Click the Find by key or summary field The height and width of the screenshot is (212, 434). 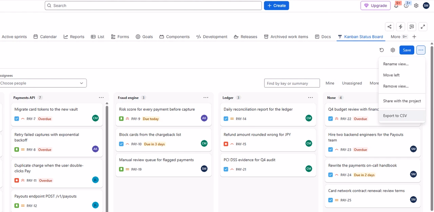click(292, 83)
